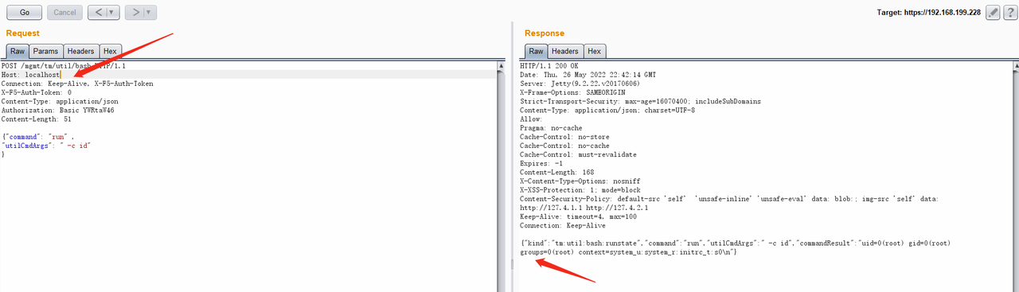Click the 'Allow:' response header line
The image size is (1019, 292).
(531, 119)
